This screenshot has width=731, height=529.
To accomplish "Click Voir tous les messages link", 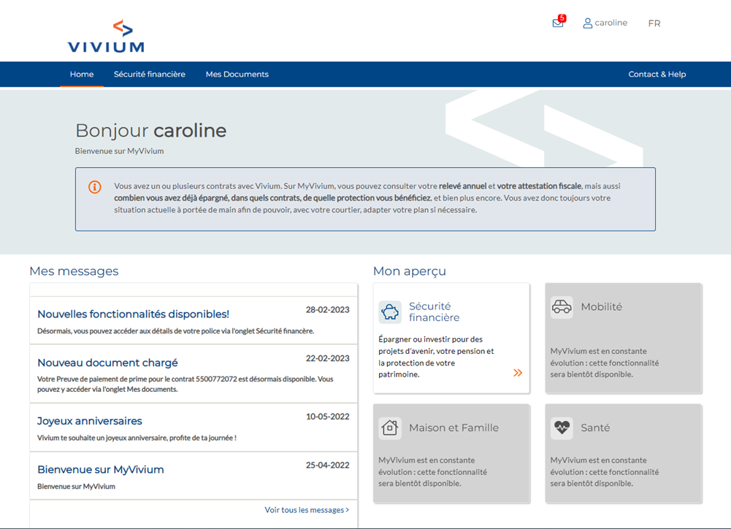I will coord(307,510).
